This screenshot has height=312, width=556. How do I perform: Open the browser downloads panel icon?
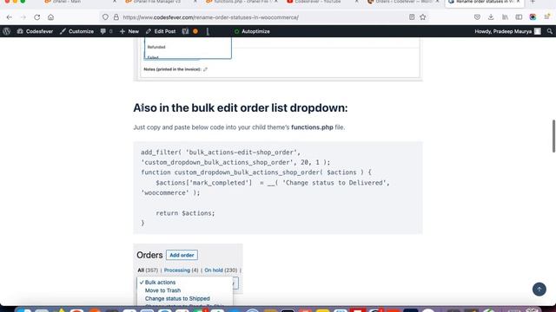(x=491, y=17)
